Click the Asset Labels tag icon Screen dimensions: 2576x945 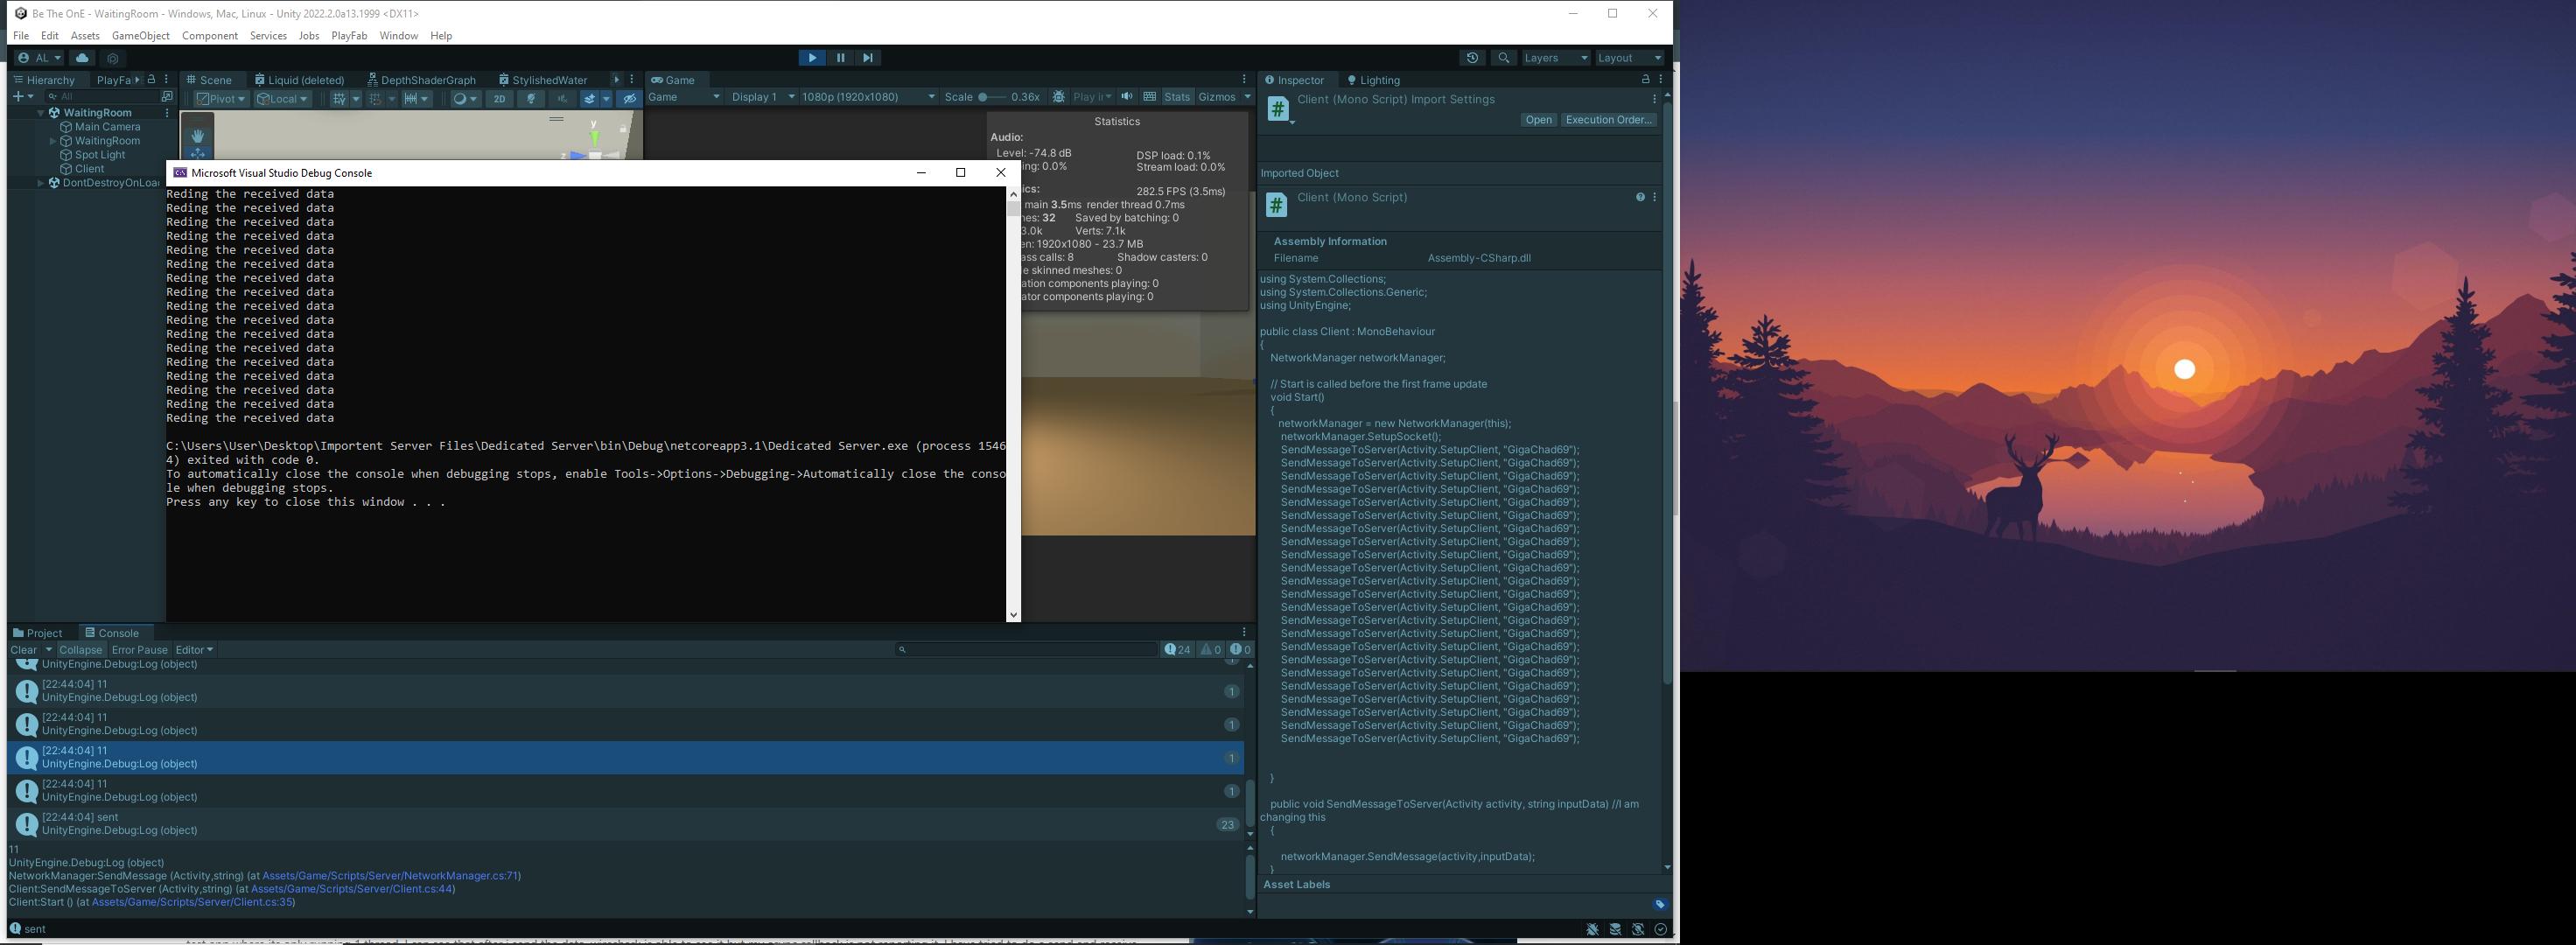pyautogui.click(x=1659, y=904)
